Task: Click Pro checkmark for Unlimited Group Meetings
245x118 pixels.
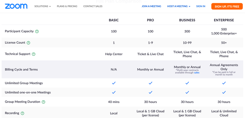Action: click(151, 83)
